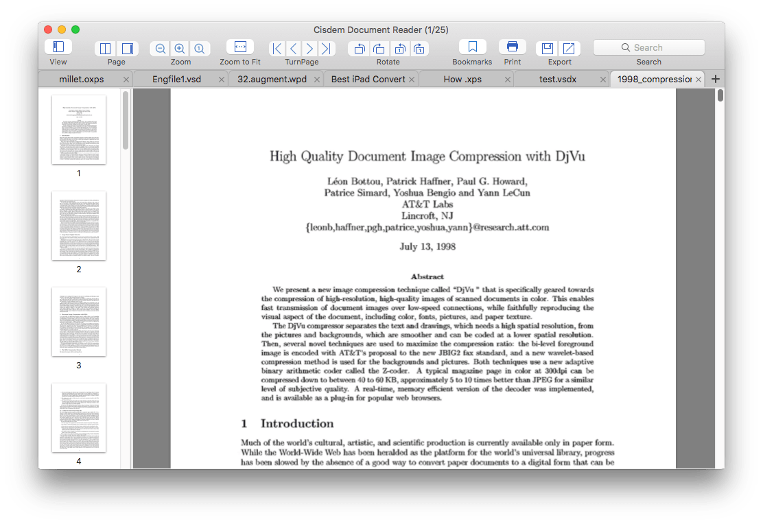The height and width of the screenshot is (524, 763).
Task: Click the first Rotate icon
Action: pyautogui.click(x=359, y=48)
